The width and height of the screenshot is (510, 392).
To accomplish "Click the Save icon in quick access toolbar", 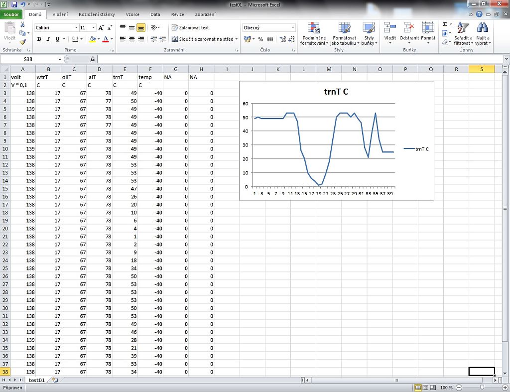I will (14, 4).
